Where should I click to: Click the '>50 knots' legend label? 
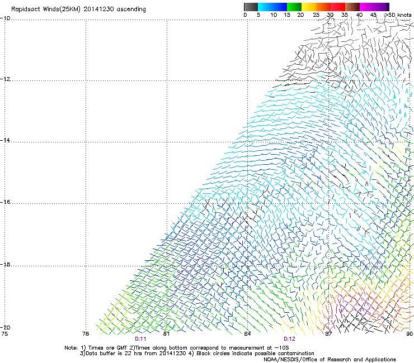pyautogui.click(x=397, y=15)
